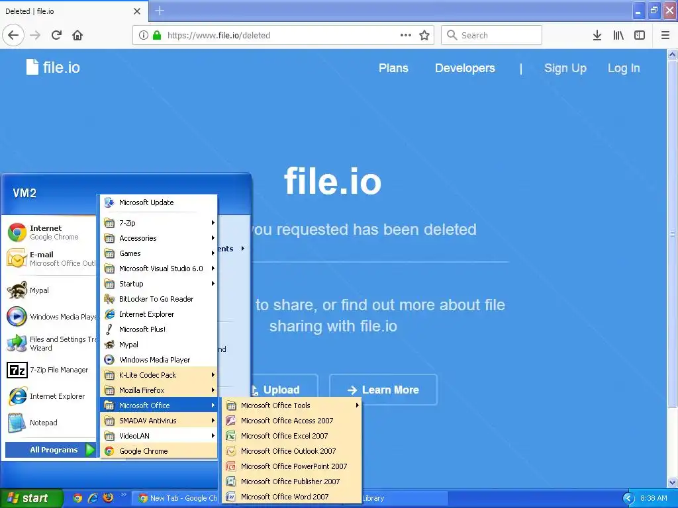The image size is (678, 508).
Task: Open the Developers link on file.io
Action: (465, 68)
